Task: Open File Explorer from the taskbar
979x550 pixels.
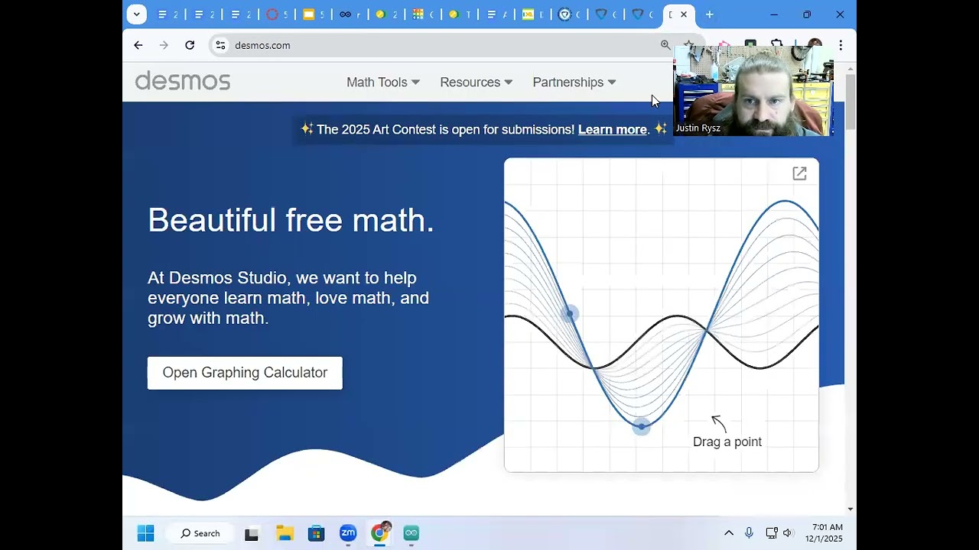Action: coord(285,533)
